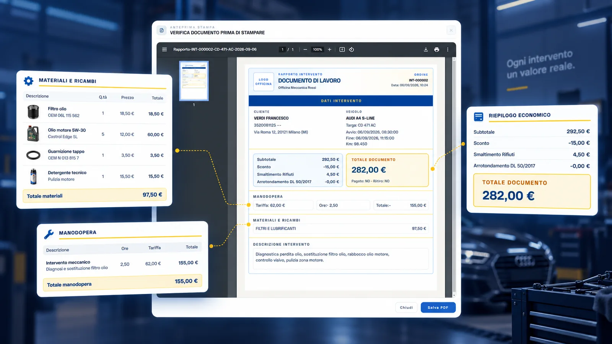Click the Totale manodopera 155,00 € row

[x=122, y=283]
